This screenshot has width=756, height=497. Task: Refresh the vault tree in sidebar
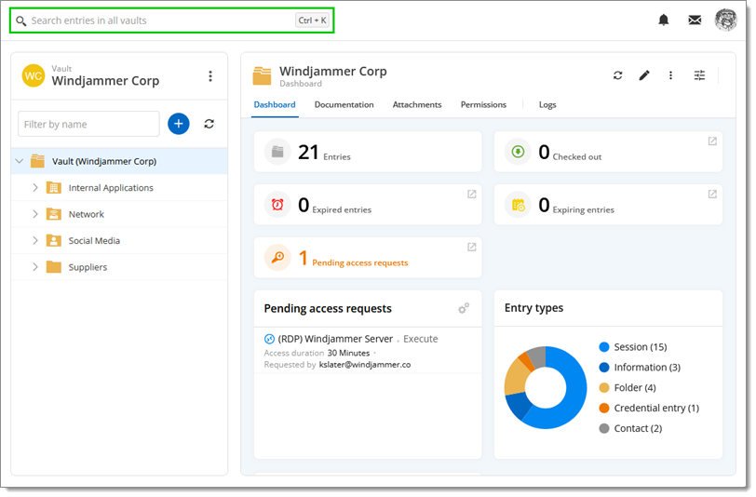pyautogui.click(x=209, y=124)
